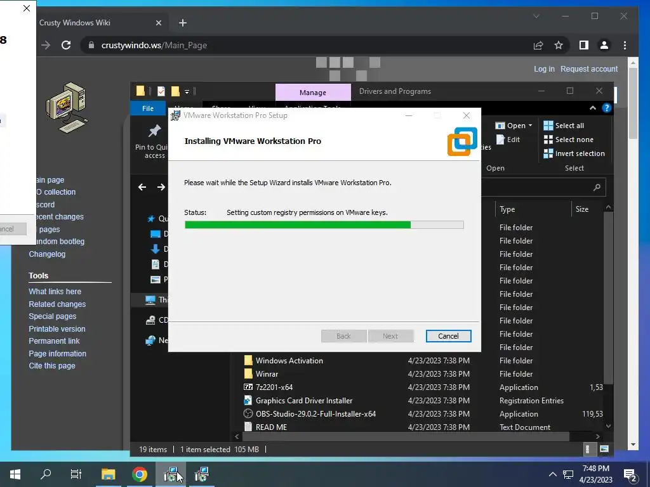Open Printable version link
The height and width of the screenshot is (487, 650).
56,328
